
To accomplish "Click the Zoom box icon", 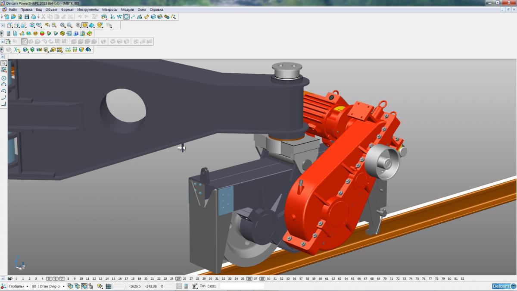I will coord(69,25).
